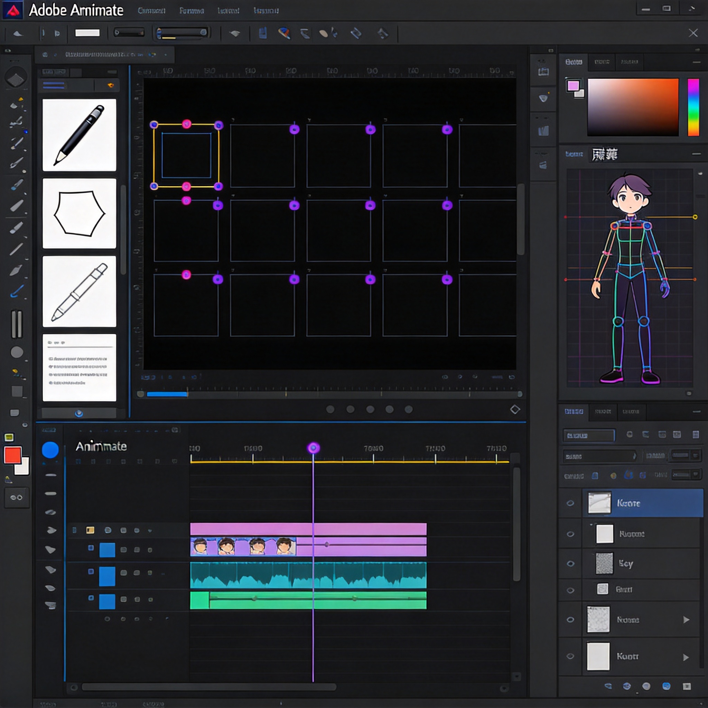Click the blue lock icon in layers panel options

pyautogui.click(x=595, y=476)
